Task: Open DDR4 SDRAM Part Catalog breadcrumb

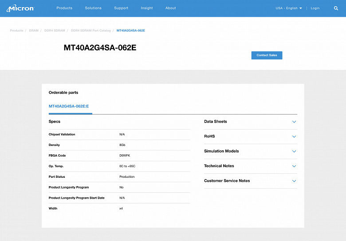Action: 90,31
